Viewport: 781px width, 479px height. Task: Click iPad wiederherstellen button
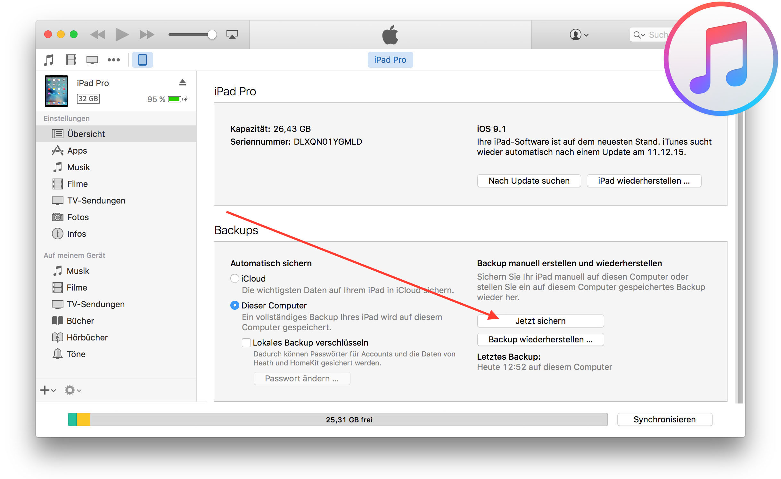(644, 181)
